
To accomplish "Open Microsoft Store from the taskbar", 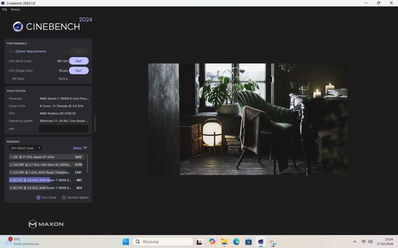I will click(248, 242).
